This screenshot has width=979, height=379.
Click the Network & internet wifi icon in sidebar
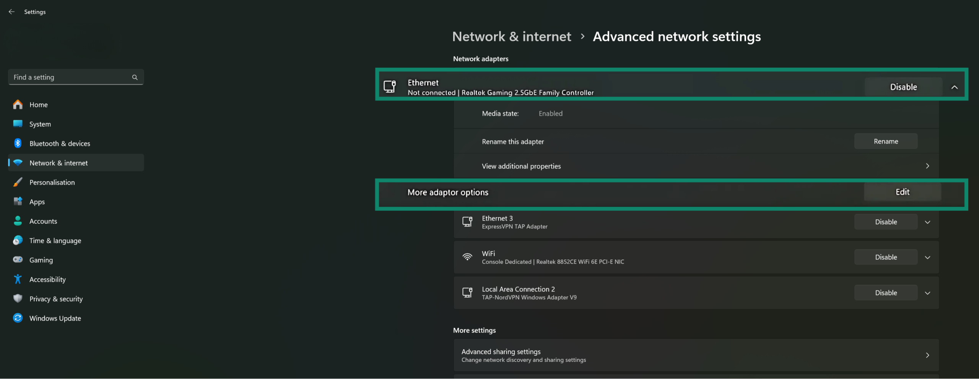18,163
